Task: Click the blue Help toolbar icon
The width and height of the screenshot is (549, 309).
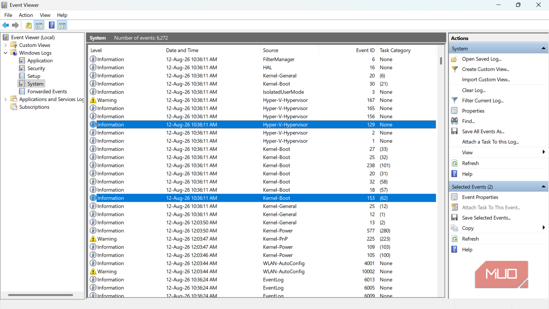Action: click(x=52, y=25)
